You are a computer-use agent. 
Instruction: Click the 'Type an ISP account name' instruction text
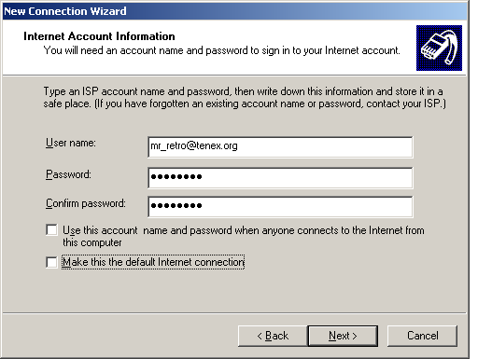245,97
